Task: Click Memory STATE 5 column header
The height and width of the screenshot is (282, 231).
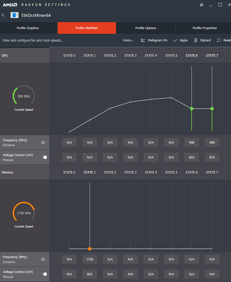Action: 171,172
